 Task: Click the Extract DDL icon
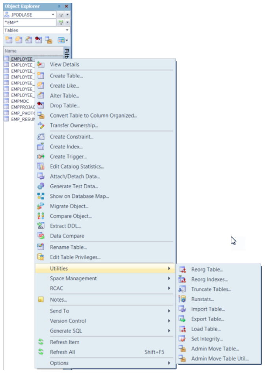[41, 226]
